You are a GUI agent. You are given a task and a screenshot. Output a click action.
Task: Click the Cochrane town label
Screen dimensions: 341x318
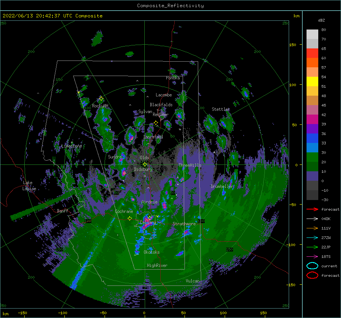pyautogui.click(x=124, y=211)
